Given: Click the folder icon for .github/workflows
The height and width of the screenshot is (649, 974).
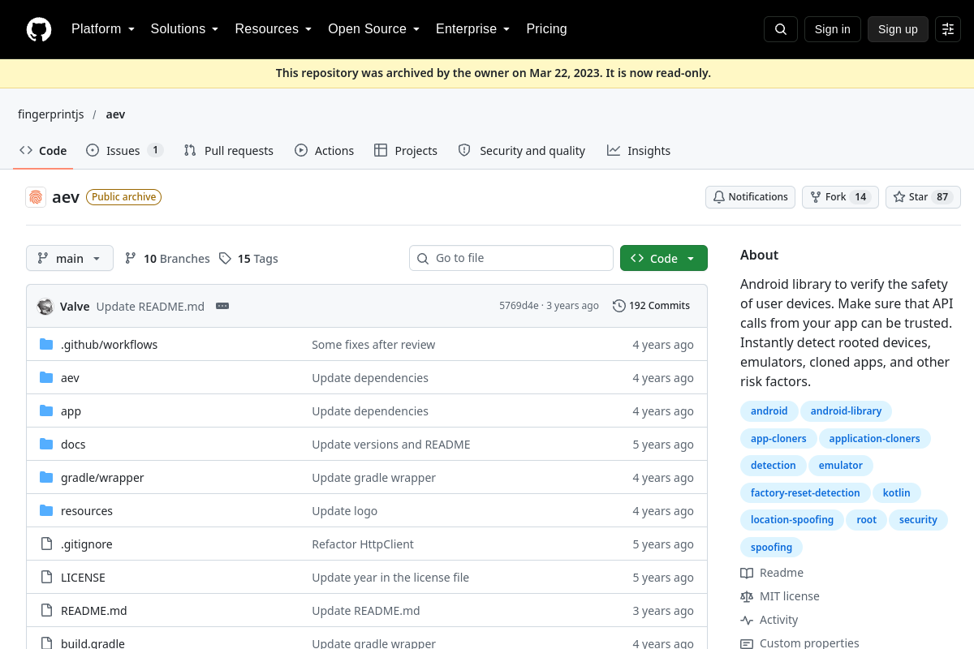Looking at the screenshot, I should coord(46,345).
